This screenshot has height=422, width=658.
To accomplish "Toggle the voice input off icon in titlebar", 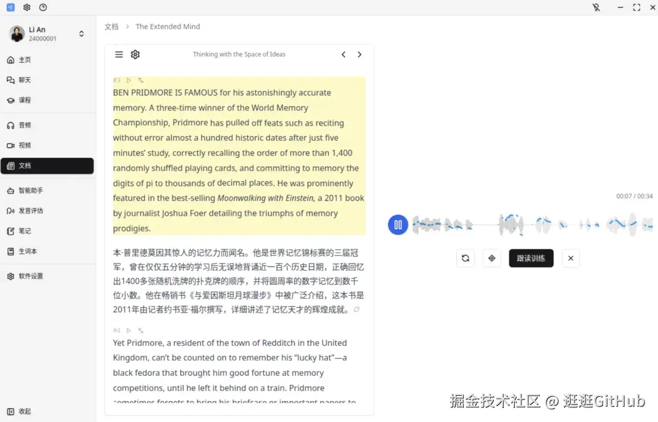I will coord(596,7).
